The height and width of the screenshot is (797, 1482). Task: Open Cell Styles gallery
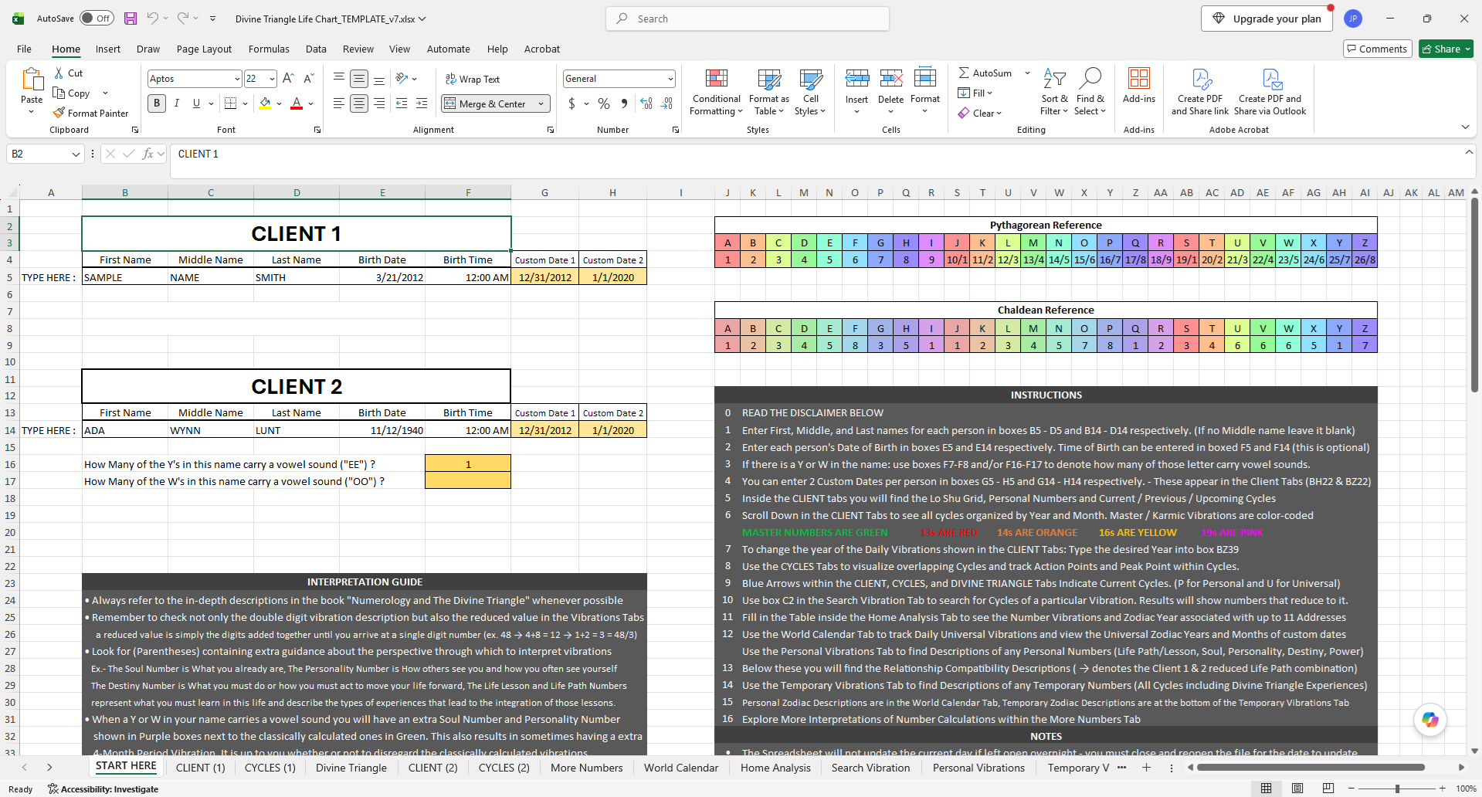pyautogui.click(x=811, y=93)
